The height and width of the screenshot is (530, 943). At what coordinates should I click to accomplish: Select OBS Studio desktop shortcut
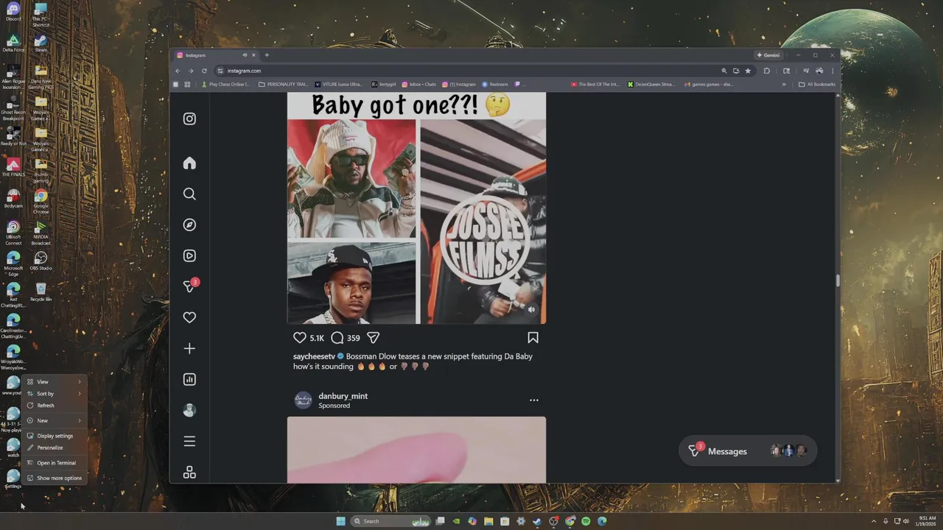41,261
